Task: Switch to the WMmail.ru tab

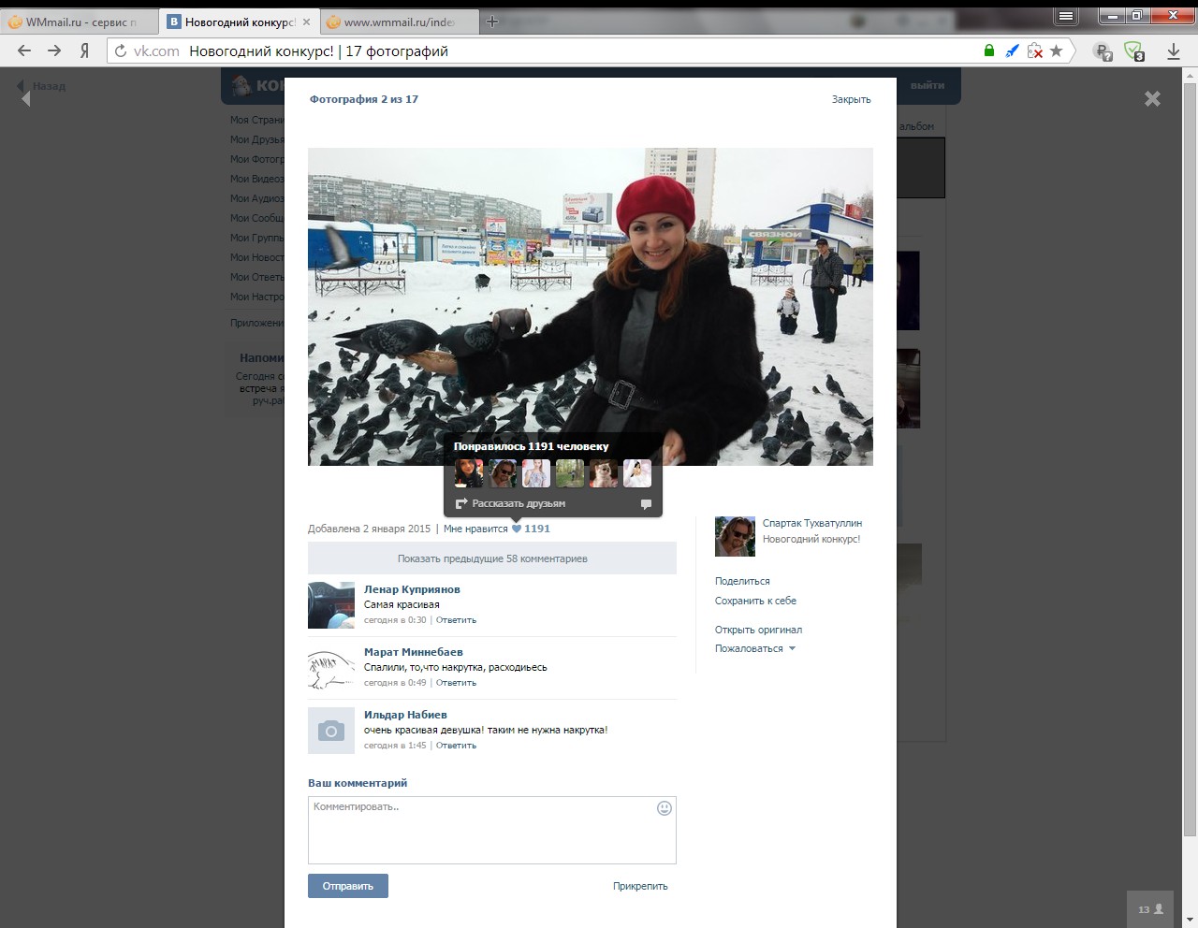Action: click(80, 22)
